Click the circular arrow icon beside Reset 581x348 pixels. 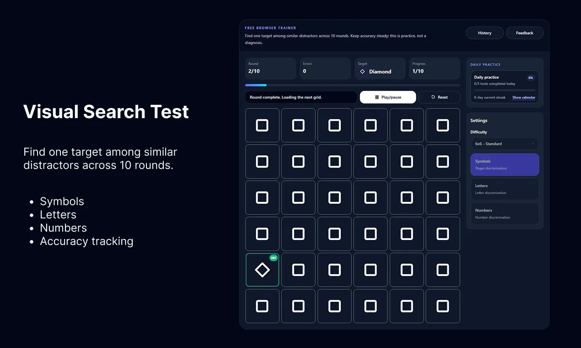(x=433, y=97)
